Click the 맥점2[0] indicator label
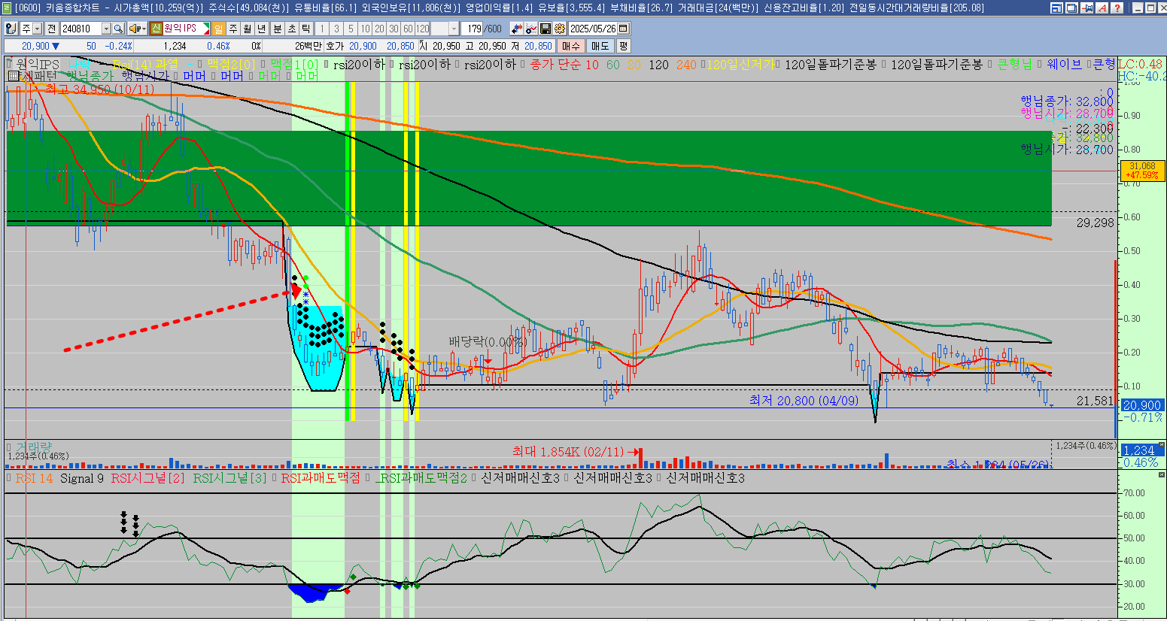This screenshot has height=621, width=1167. click(x=231, y=65)
